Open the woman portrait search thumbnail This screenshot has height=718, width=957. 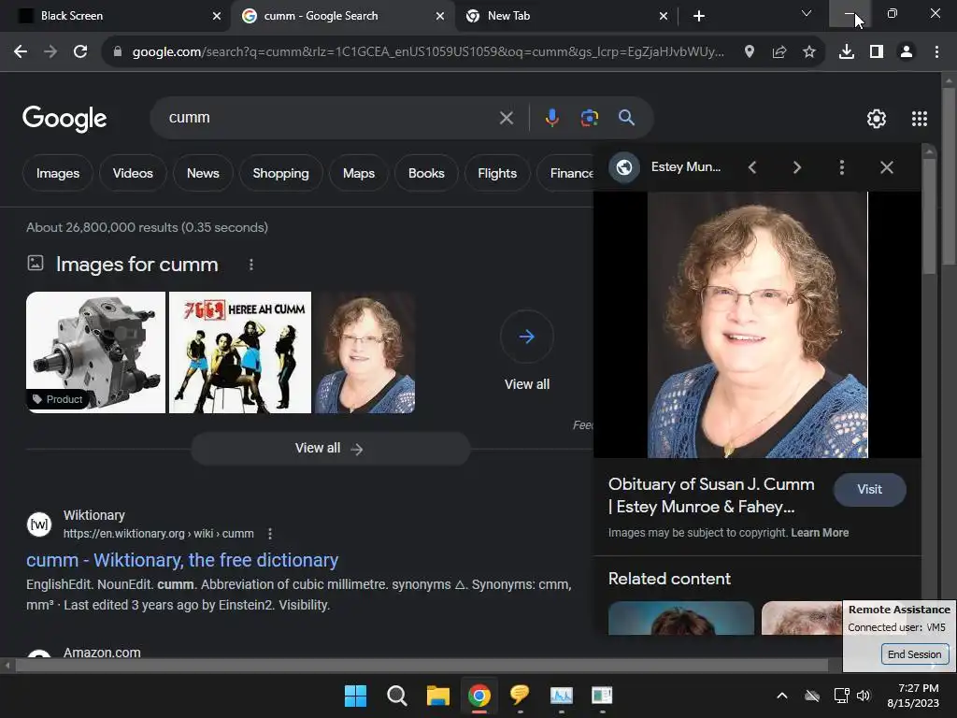coord(365,352)
